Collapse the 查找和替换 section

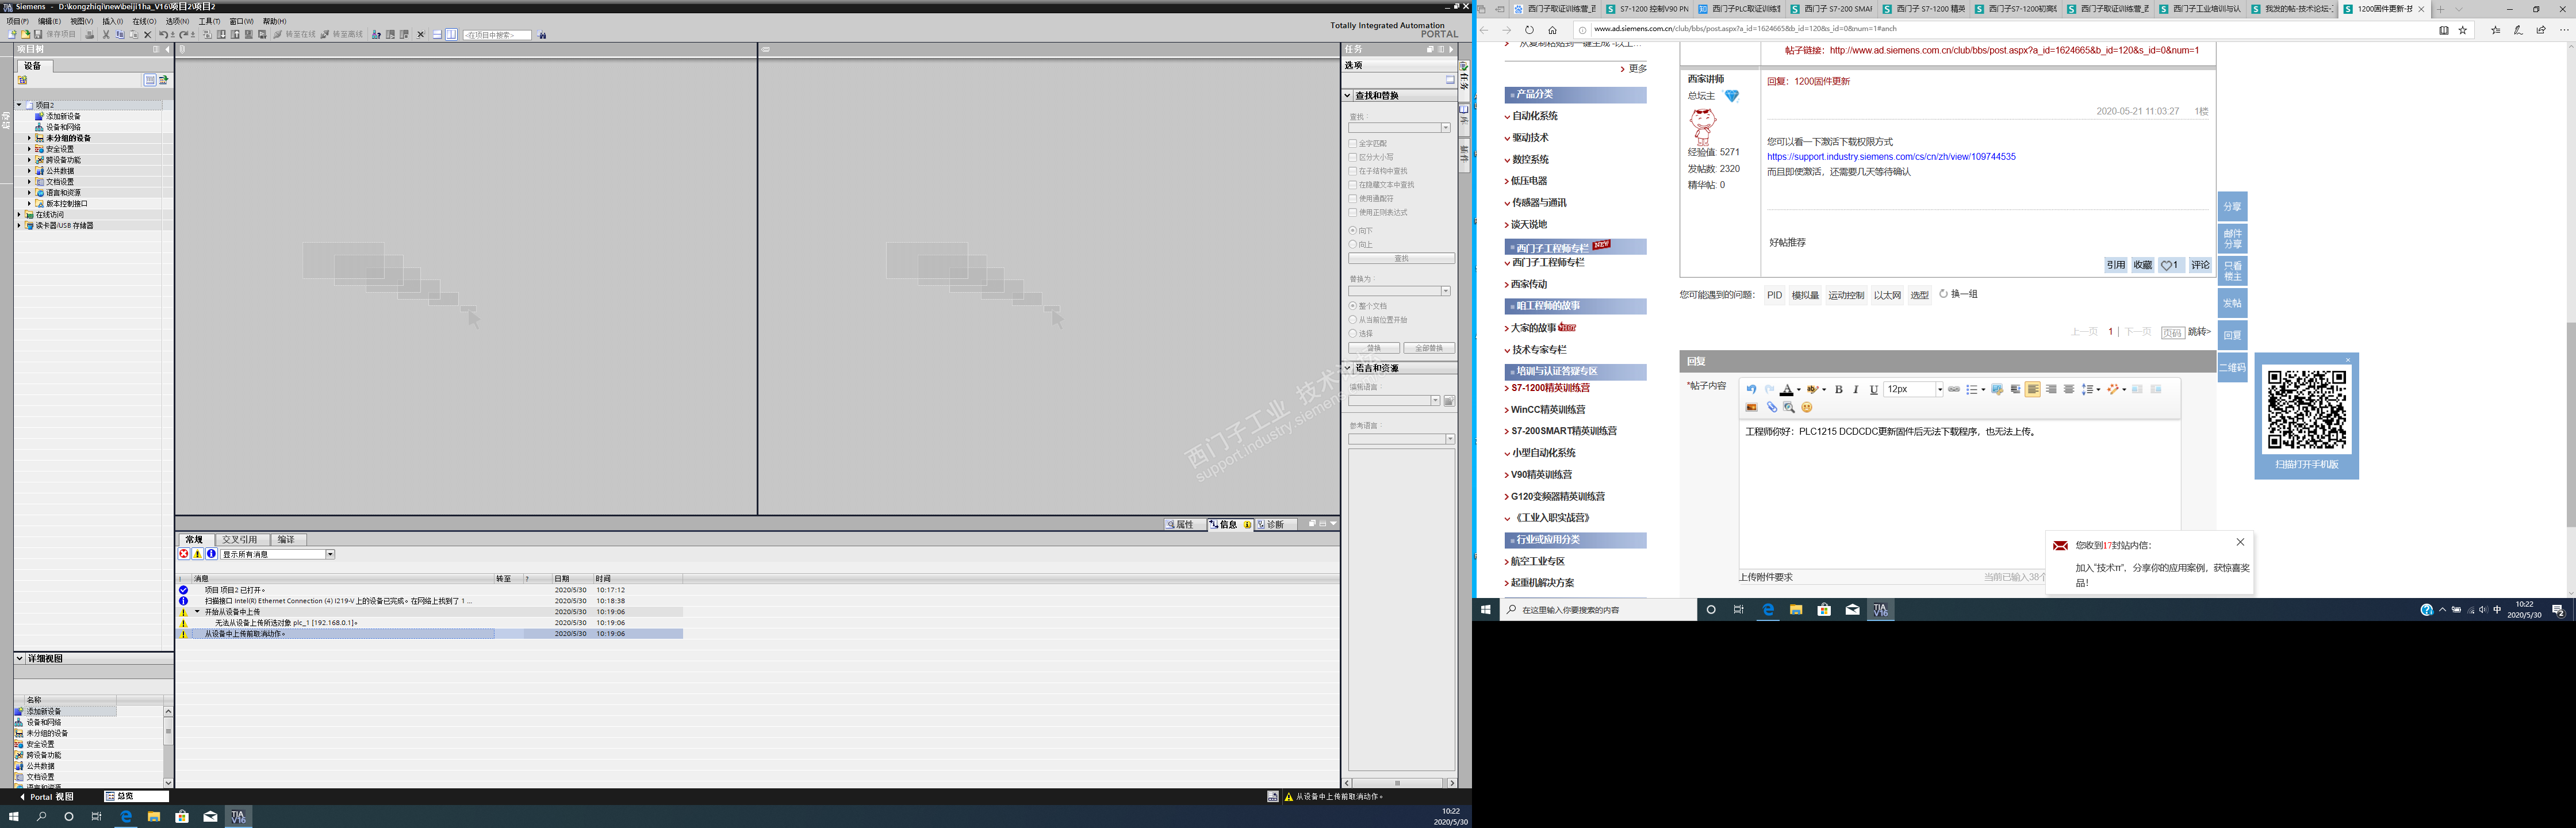[x=1347, y=96]
